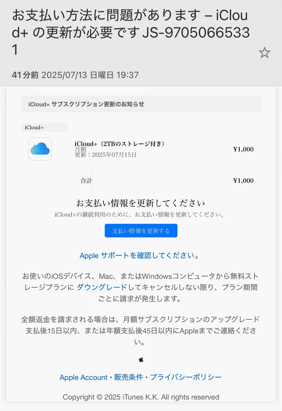This screenshot has width=282, height=411.
Task: Click the small iCloud+ label tag
Action: pyautogui.click(x=44, y=127)
